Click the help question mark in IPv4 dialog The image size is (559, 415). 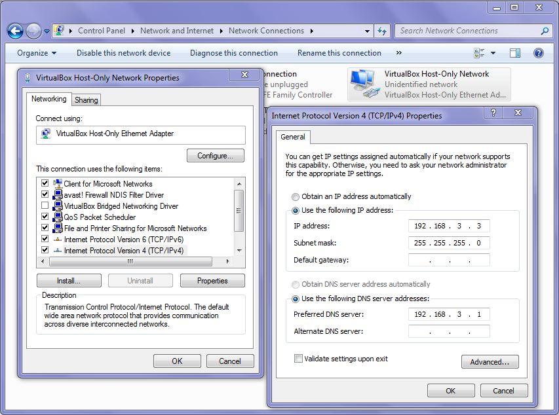tap(493, 113)
